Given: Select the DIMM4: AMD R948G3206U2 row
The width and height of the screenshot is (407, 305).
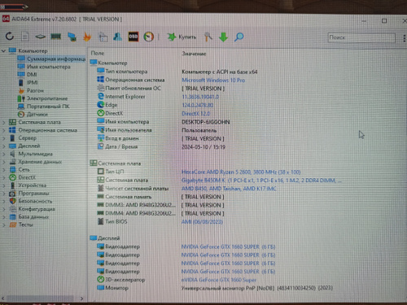Looking at the screenshot, I should [160, 213].
